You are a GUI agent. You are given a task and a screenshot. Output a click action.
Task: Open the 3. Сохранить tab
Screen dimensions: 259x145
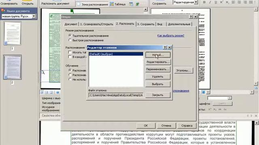click(146, 24)
